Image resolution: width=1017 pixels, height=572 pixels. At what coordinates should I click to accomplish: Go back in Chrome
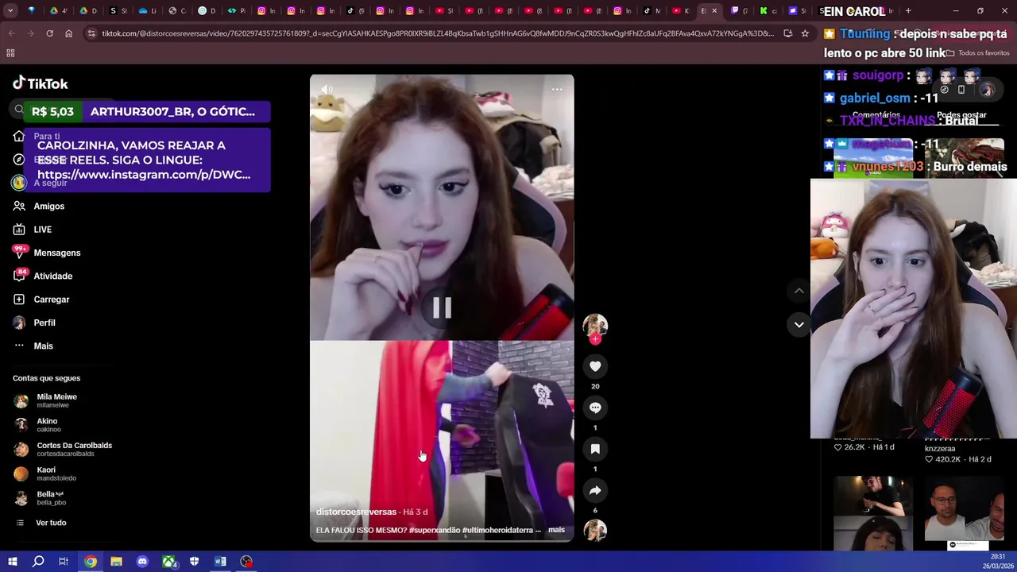[x=11, y=33]
